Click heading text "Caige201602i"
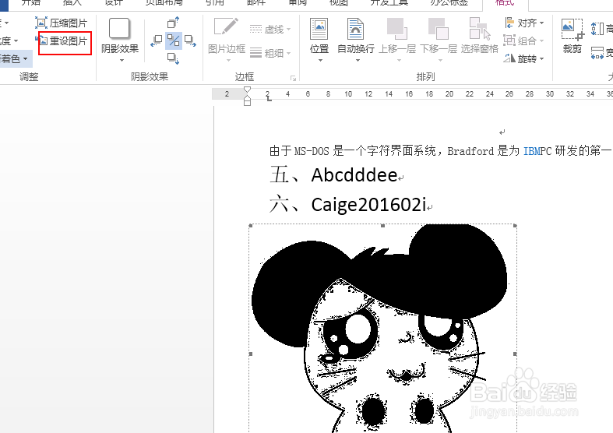 click(368, 205)
